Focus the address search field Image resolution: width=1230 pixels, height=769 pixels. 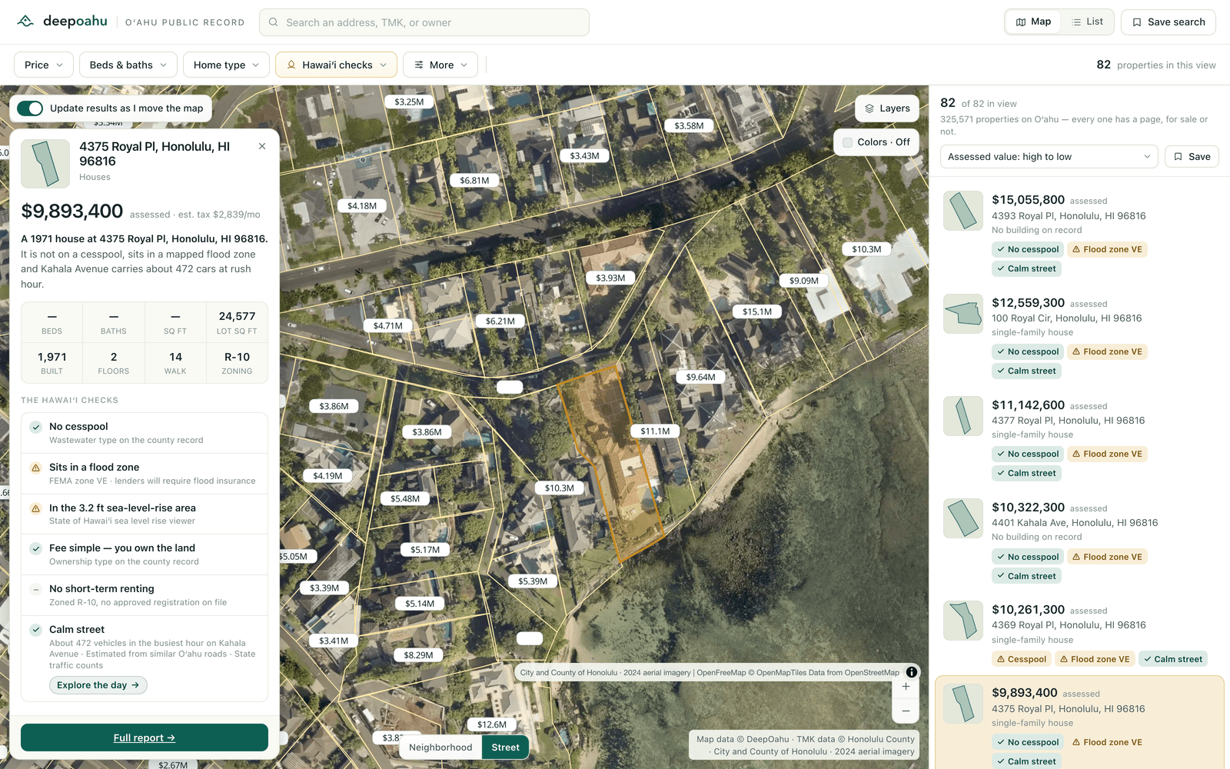click(424, 22)
